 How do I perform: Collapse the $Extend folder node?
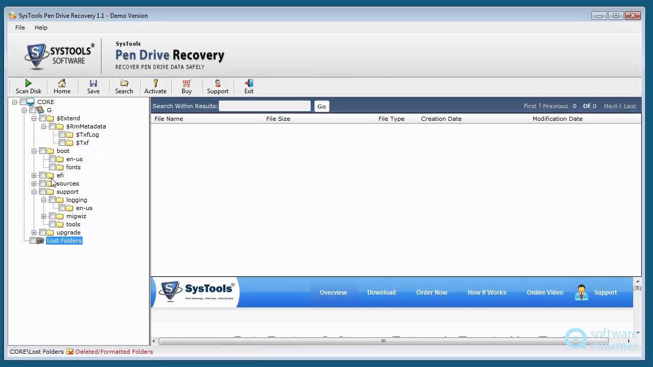[x=34, y=118]
